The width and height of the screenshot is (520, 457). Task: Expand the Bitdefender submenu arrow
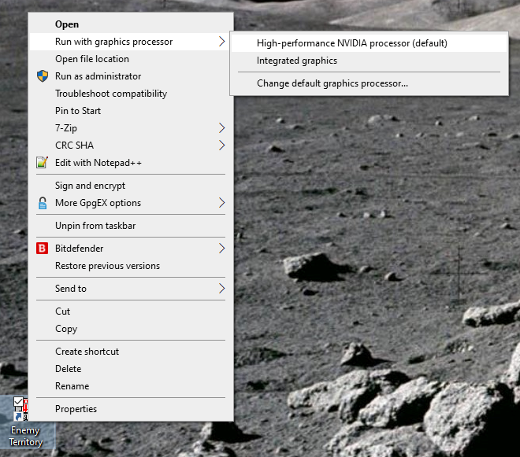point(222,249)
